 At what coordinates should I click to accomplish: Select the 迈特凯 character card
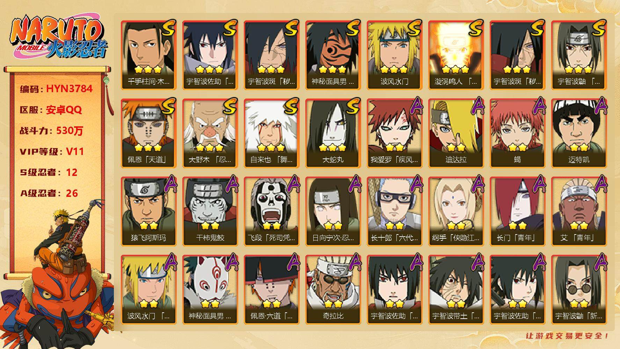coord(579,133)
